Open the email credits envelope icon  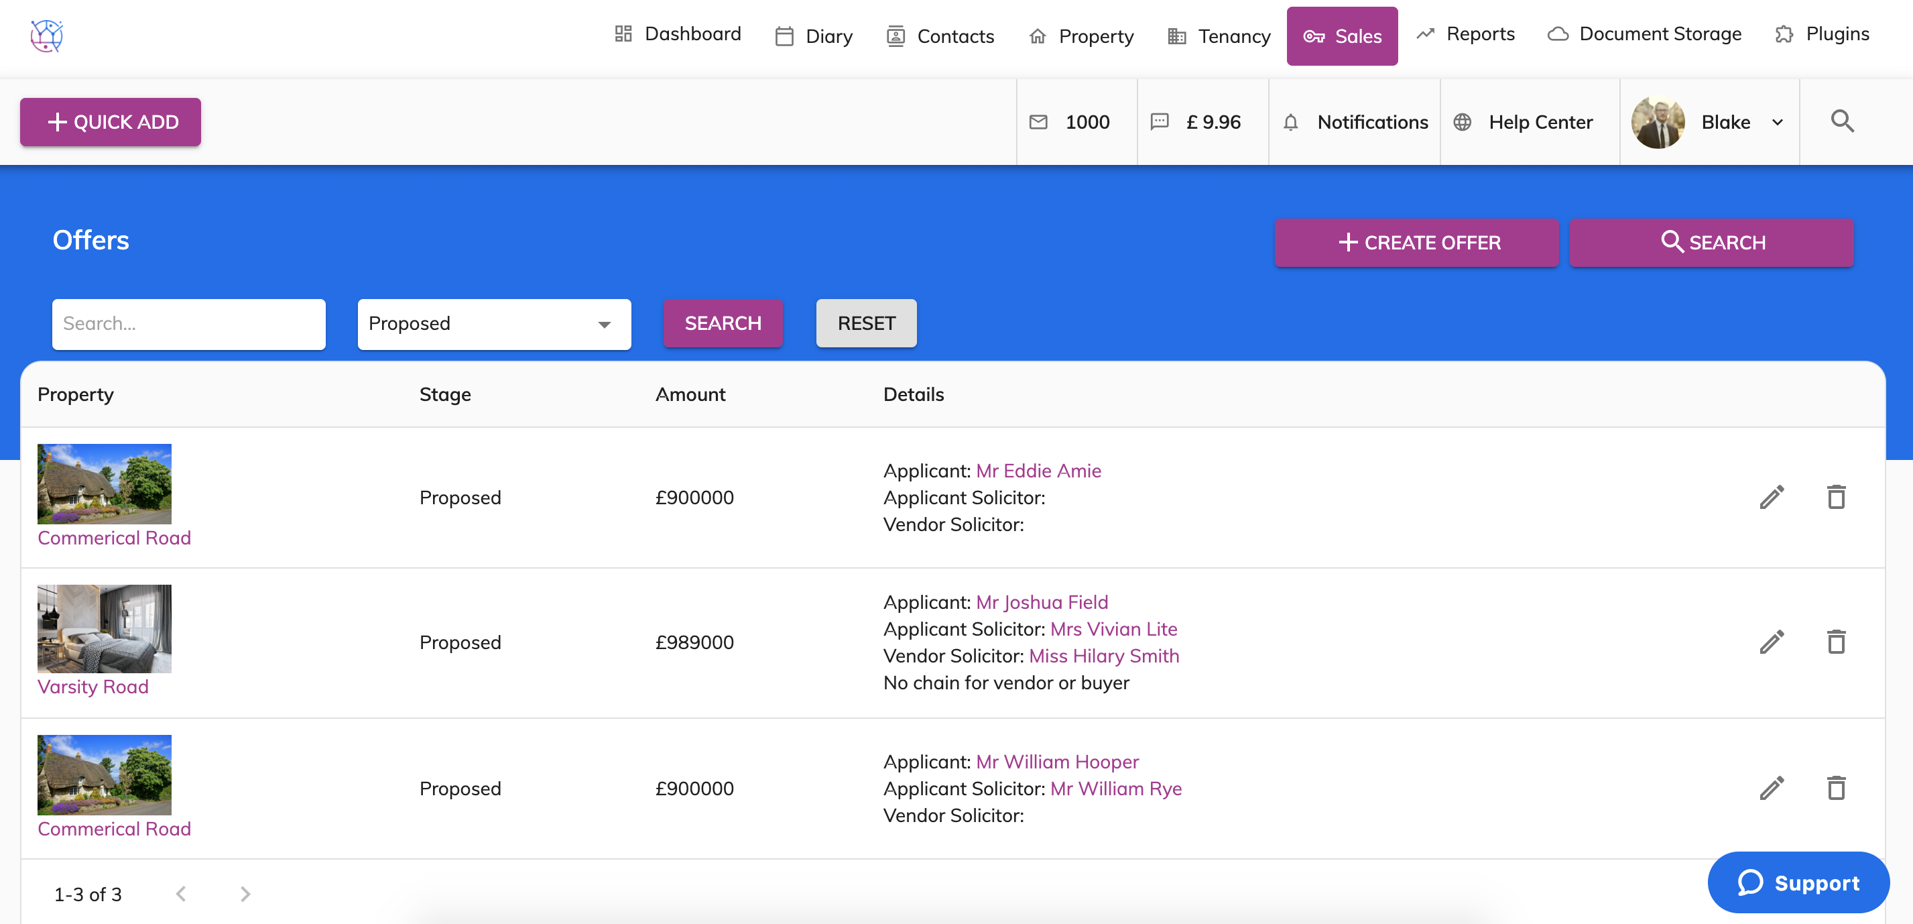coord(1038,122)
